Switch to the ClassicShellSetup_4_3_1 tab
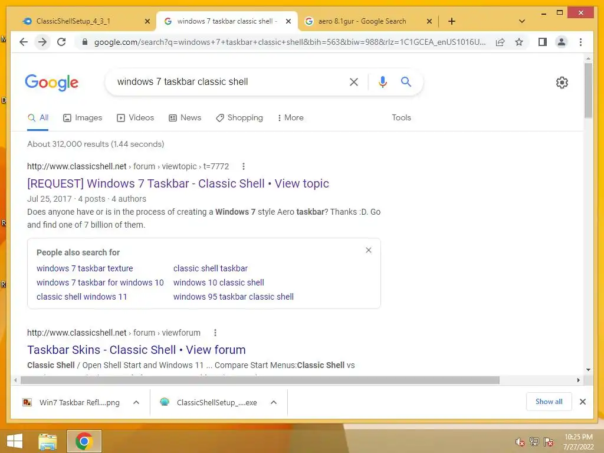The width and height of the screenshot is (604, 453). [x=73, y=21]
